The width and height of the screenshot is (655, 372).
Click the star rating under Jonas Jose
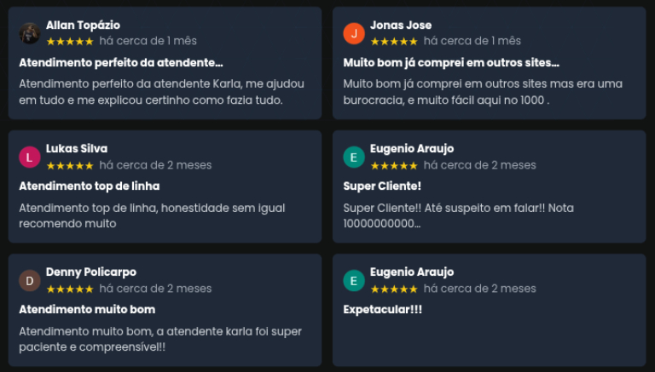point(394,41)
